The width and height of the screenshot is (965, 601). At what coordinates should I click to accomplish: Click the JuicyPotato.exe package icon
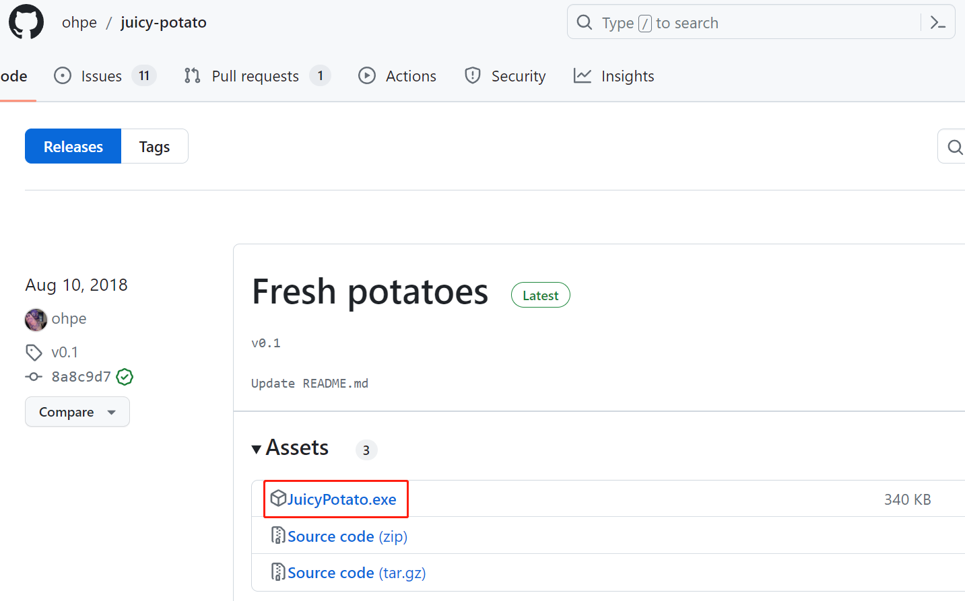pyautogui.click(x=278, y=499)
